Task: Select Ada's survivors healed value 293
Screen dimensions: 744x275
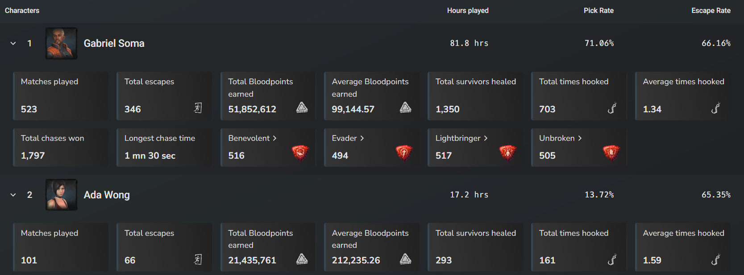Action: pos(444,260)
